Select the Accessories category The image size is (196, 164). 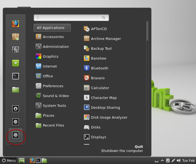50,37
